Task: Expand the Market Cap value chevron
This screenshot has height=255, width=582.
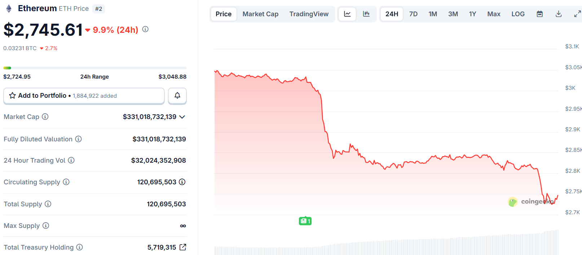Action: [182, 117]
